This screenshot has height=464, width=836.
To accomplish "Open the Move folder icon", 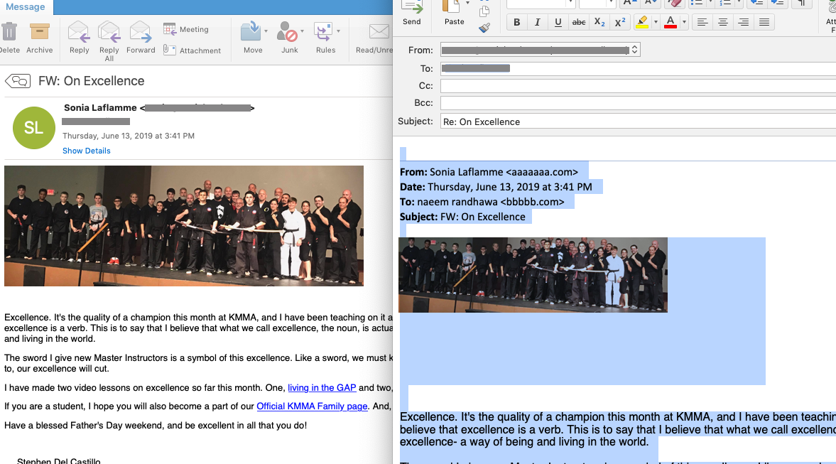I will coord(251,32).
